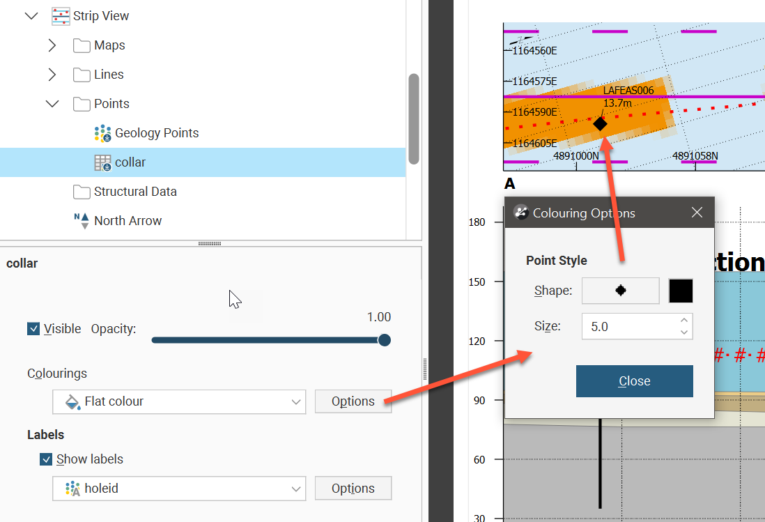
Task: Open the holeid label dropdown
Action: tap(179, 489)
